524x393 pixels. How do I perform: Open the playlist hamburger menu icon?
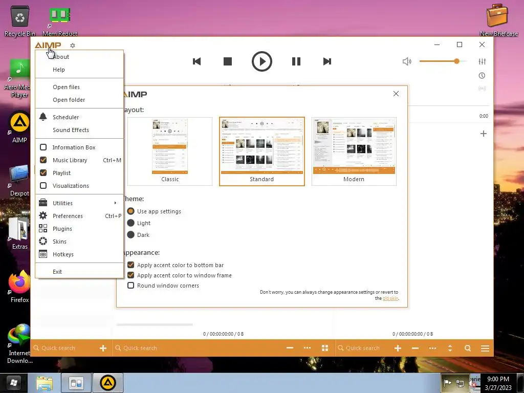coord(485,348)
